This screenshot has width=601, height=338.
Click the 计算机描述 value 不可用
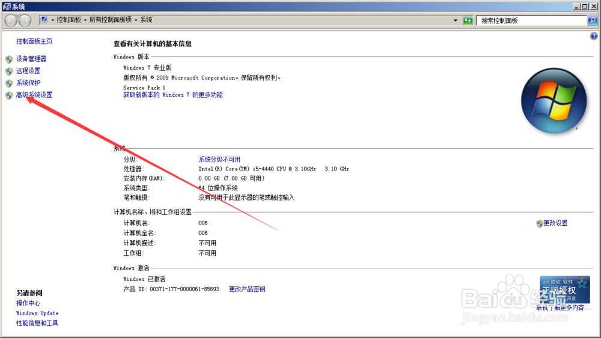point(207,243)
